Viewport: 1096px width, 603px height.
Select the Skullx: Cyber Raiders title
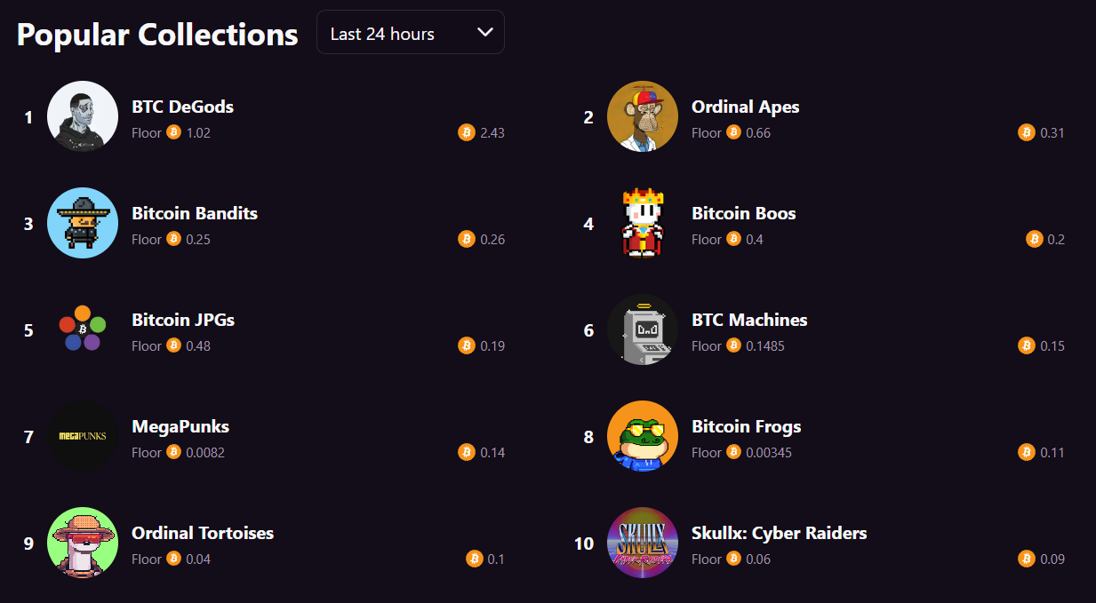click(780, 533)
